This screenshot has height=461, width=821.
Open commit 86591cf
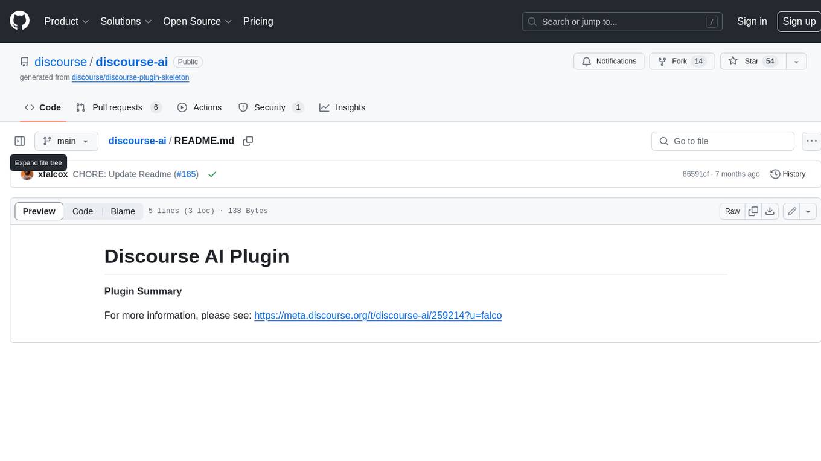[x=695, y=174]
